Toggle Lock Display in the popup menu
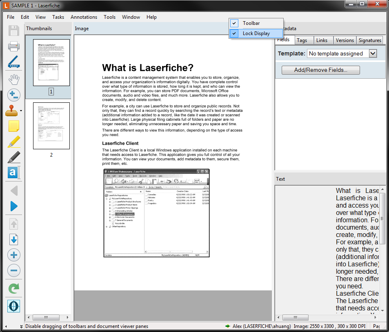The image size is (389, 332). pyautogui.click(x=256, y=33)
